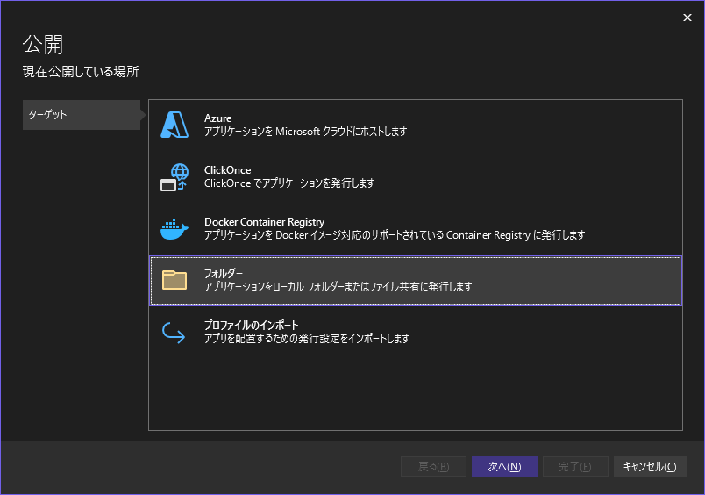Select プロファイルのインポート title text
The height and width of the screenshot is (495, 705).
click(252, 325)
